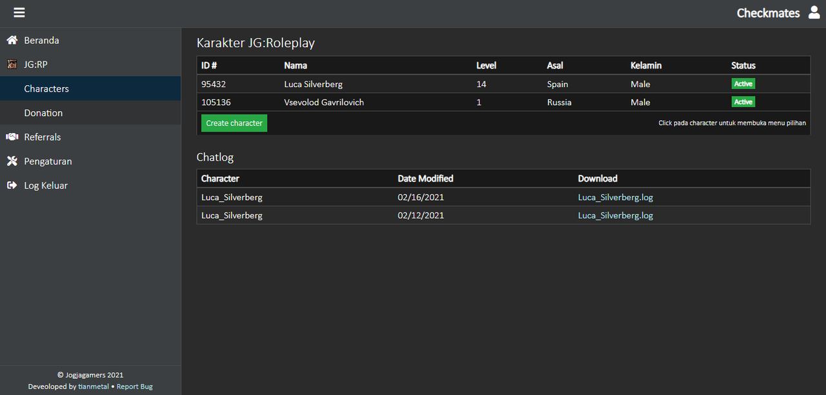826x395 pixels.
Task: Click the handshake icon for Referrals
Action: click(12, 137)
